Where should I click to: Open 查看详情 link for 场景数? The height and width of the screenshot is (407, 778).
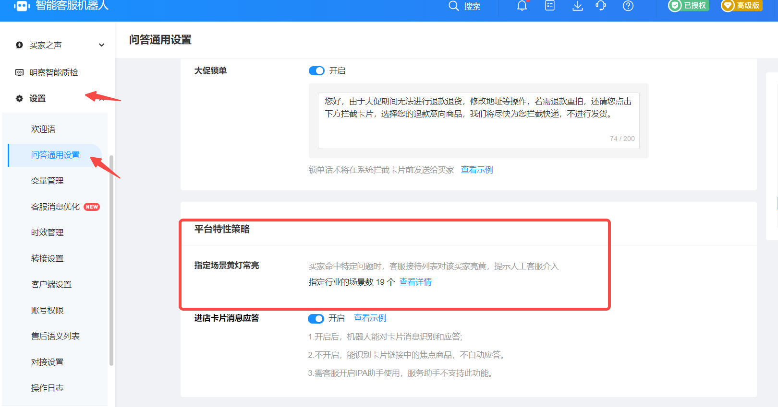pyautogui.click(x=415, y=282)
